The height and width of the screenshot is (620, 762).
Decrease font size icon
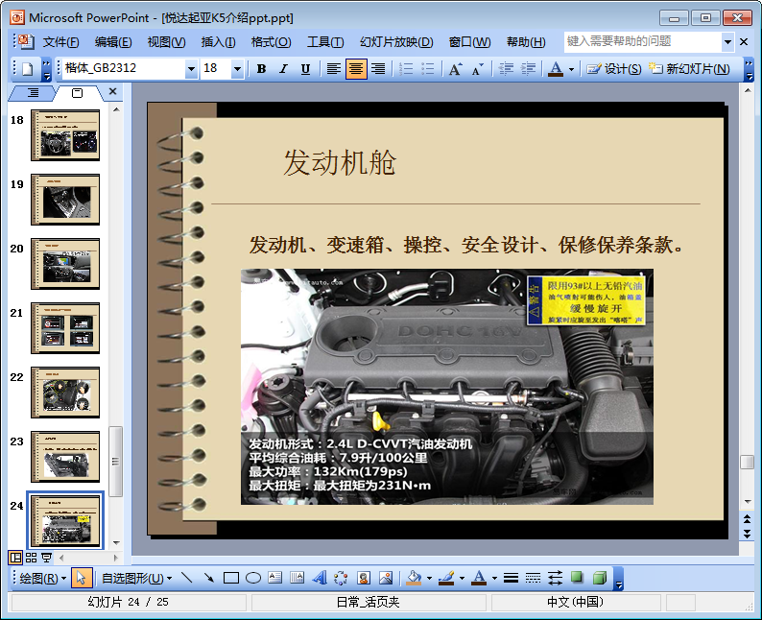pos(477,69)
